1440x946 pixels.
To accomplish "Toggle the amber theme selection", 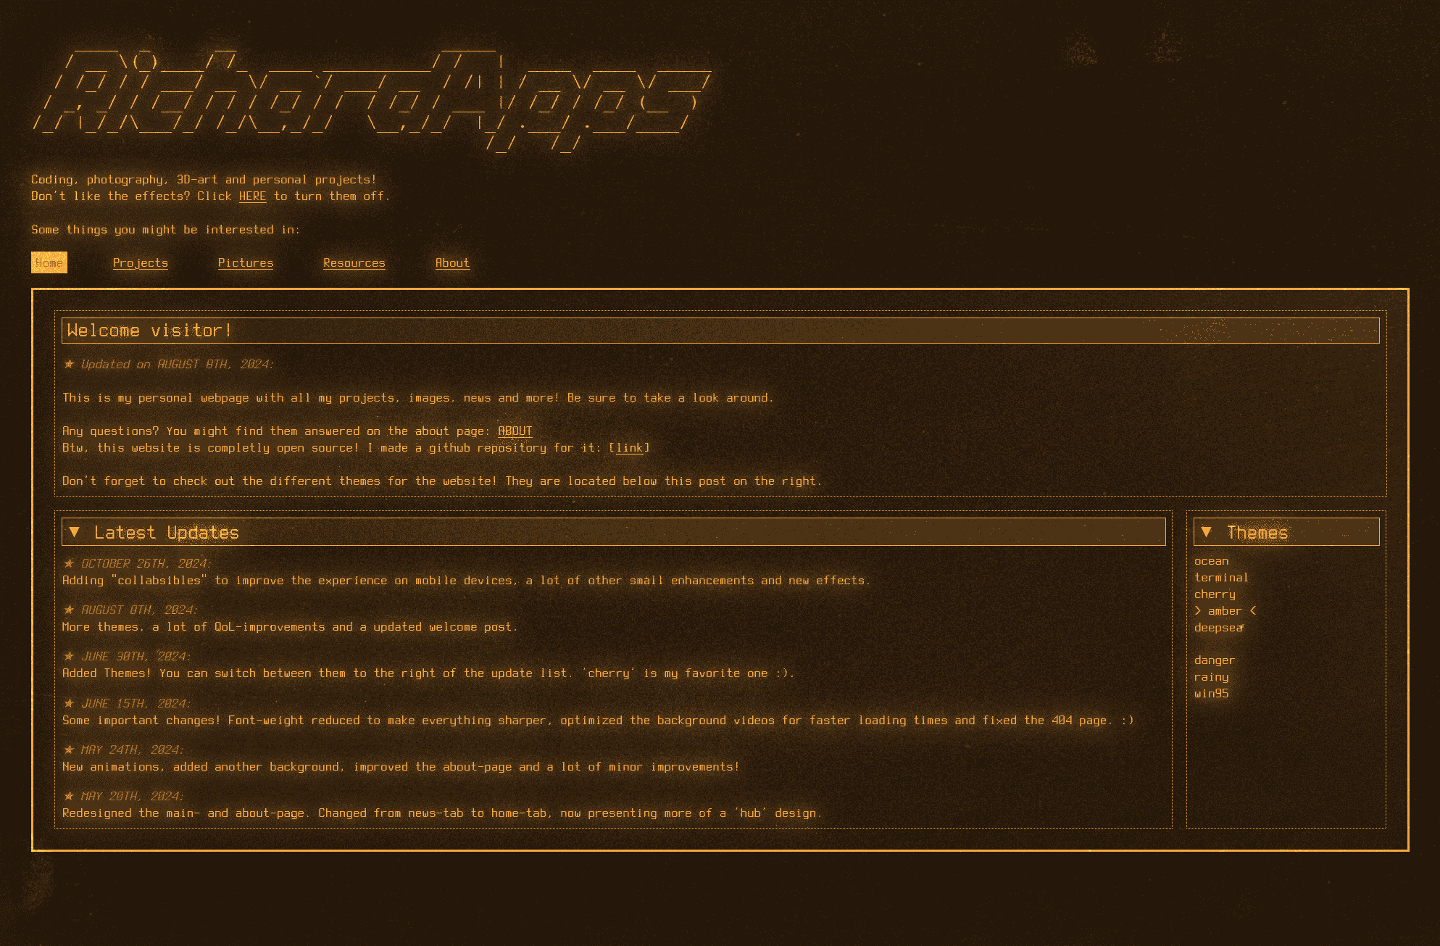I will tap(1225, 610).
